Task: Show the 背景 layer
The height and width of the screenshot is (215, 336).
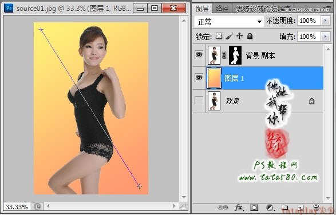Action: coord(199,101)
